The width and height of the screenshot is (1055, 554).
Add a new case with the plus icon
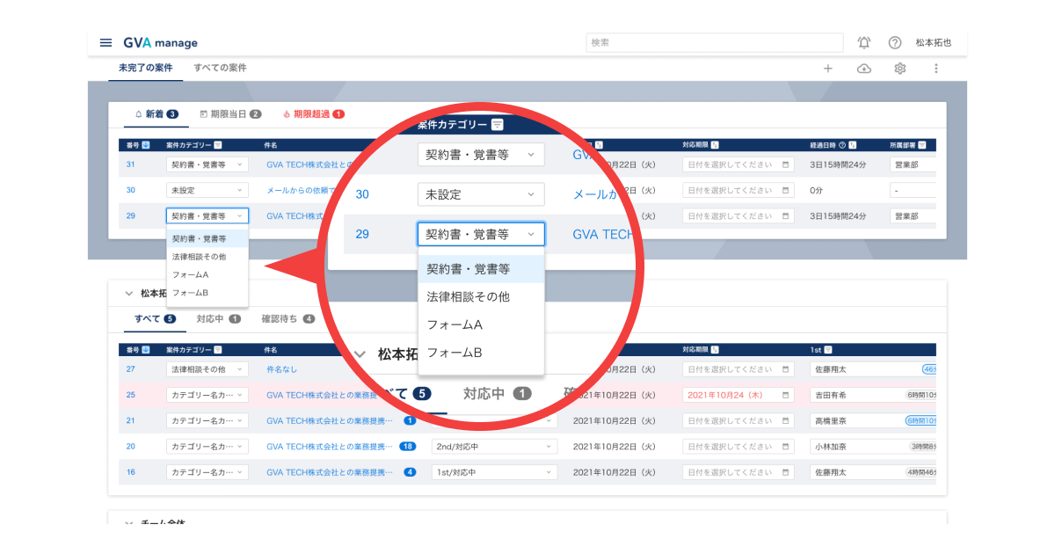click(827, 68)
